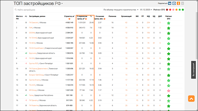This screenshot has width=198, height=111.
Task: Filter by dark red rating star
Action: (x=167, y=10)
